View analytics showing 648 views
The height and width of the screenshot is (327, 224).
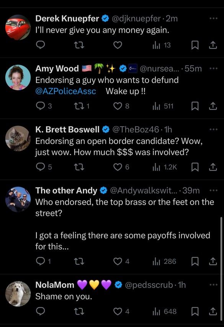(x=164, y=311)
